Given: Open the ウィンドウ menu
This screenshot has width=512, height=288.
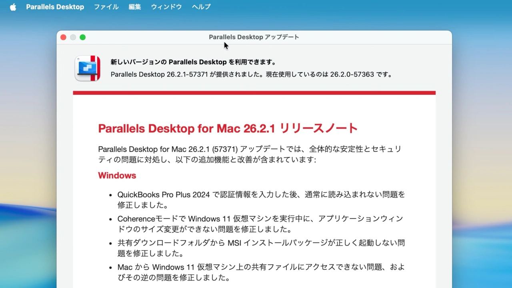Looking at the screenshot, I should pos(166,6).
